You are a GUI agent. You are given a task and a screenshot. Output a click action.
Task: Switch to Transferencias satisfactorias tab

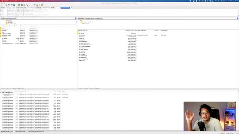(36, 131)
